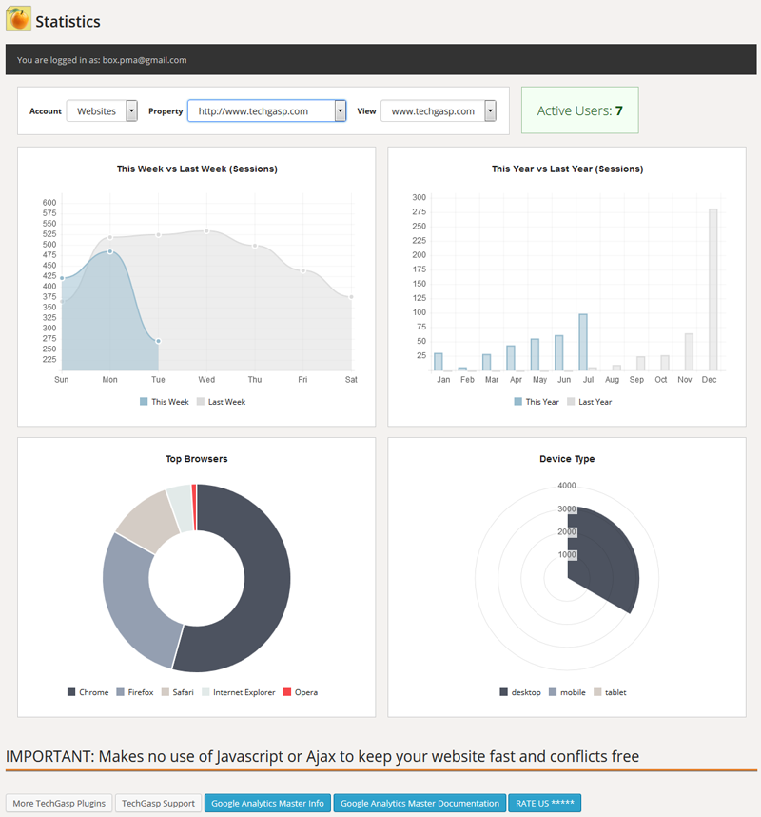761x817 pixels.
Task: Click Monday data point on This Week line
Action: click(110, 251)
